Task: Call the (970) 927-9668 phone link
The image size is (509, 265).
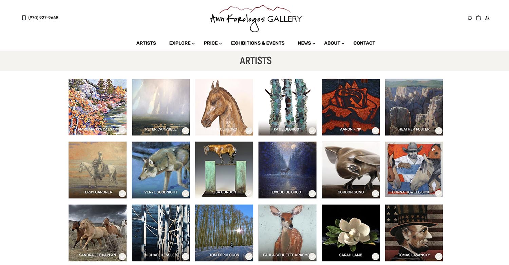Action: click(x=43, y=18)
